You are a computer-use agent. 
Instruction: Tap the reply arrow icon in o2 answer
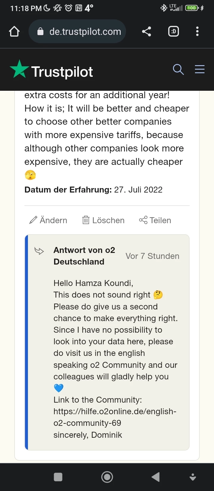point(39,251)
